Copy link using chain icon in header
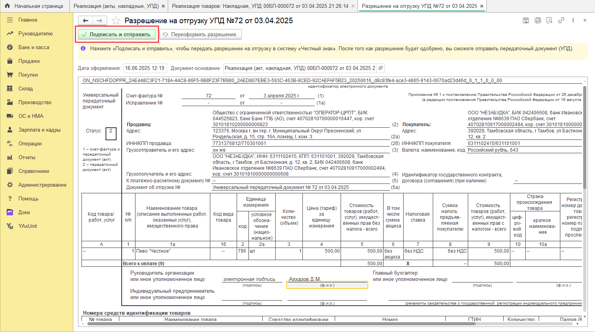 click(561, 20)
